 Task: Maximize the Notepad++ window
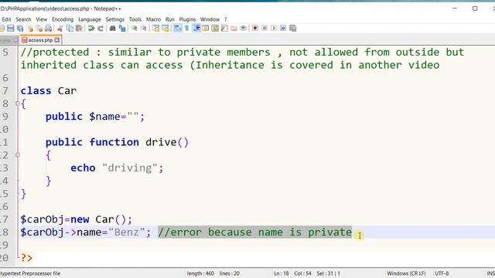pyautogui.click(x=475, y=8)
